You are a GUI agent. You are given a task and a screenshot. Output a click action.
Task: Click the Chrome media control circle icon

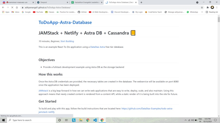point(197,2)
